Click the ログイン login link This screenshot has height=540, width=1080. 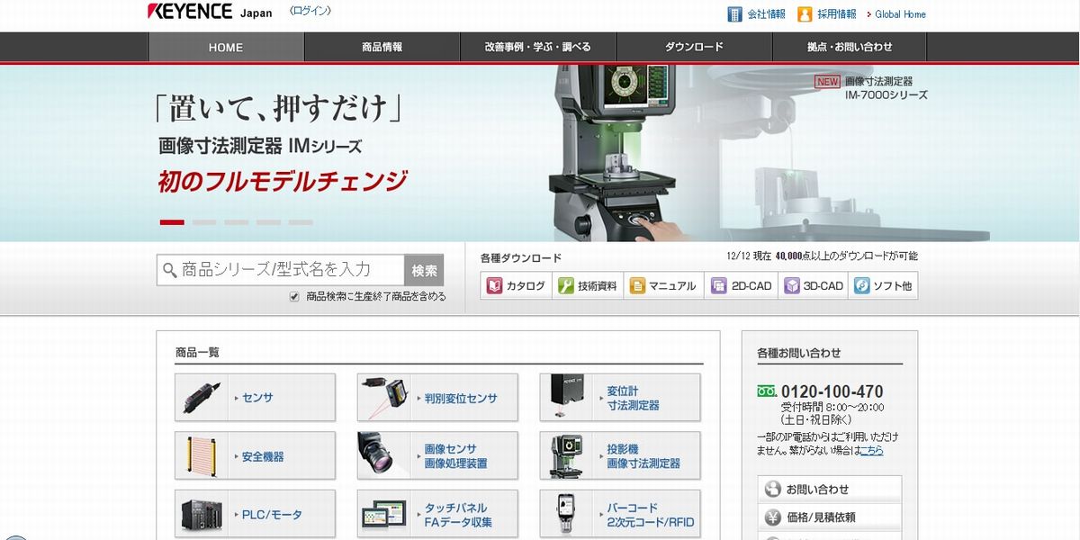(x=310, y=12)
